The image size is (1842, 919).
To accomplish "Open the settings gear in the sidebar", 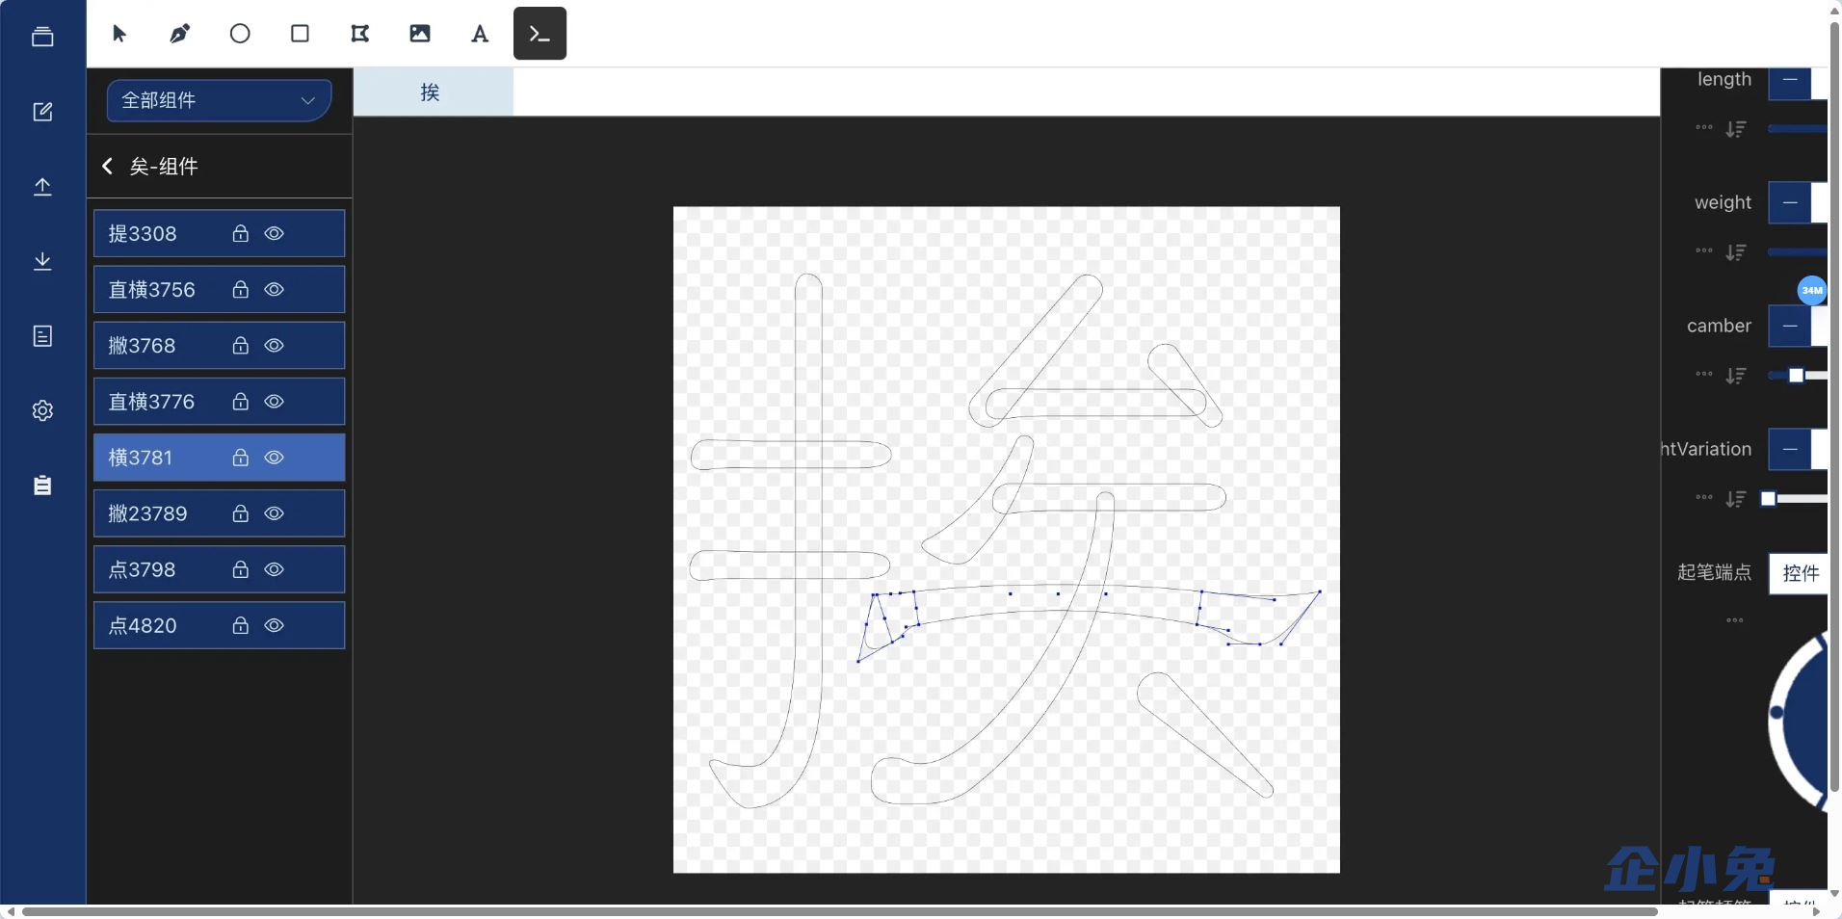I will tap(42, 410).
